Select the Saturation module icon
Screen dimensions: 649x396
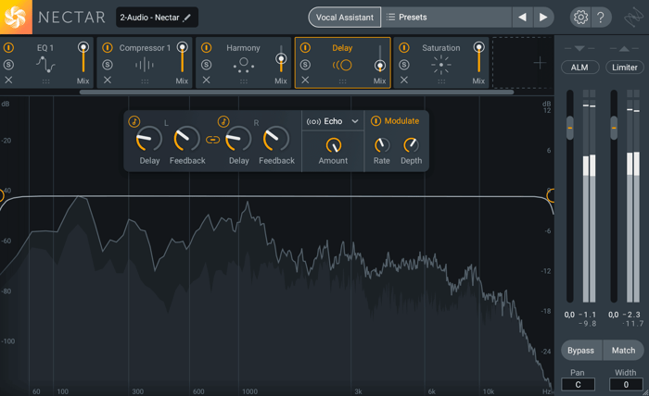(441, 65)
